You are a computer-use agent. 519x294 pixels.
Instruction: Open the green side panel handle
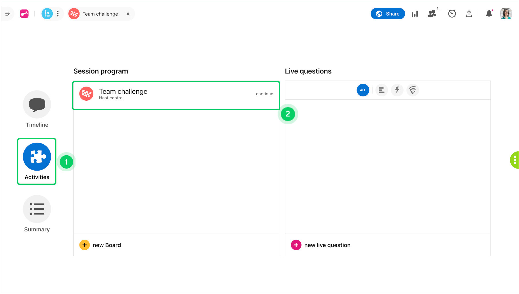coord(514,160)
